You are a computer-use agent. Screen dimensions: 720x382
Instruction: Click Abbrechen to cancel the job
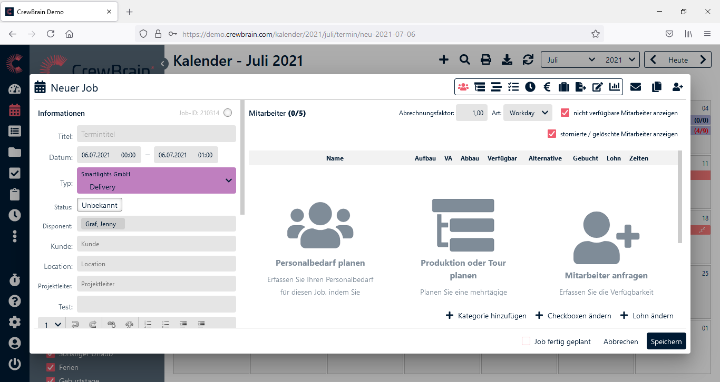point(620,341)
